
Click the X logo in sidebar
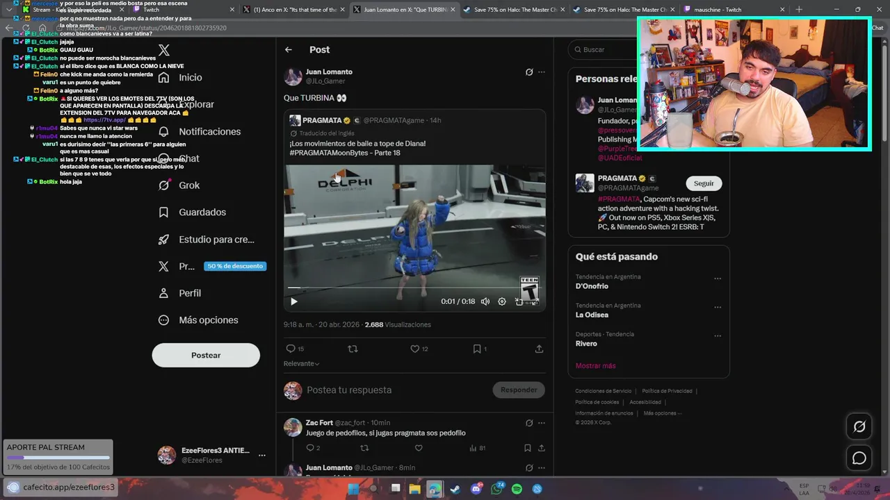(164, 50)
